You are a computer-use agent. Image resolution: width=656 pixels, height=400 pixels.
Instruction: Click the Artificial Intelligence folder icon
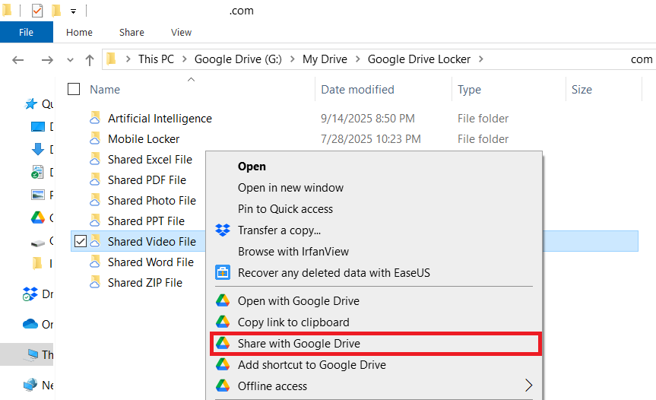click(x=95, y=119)
